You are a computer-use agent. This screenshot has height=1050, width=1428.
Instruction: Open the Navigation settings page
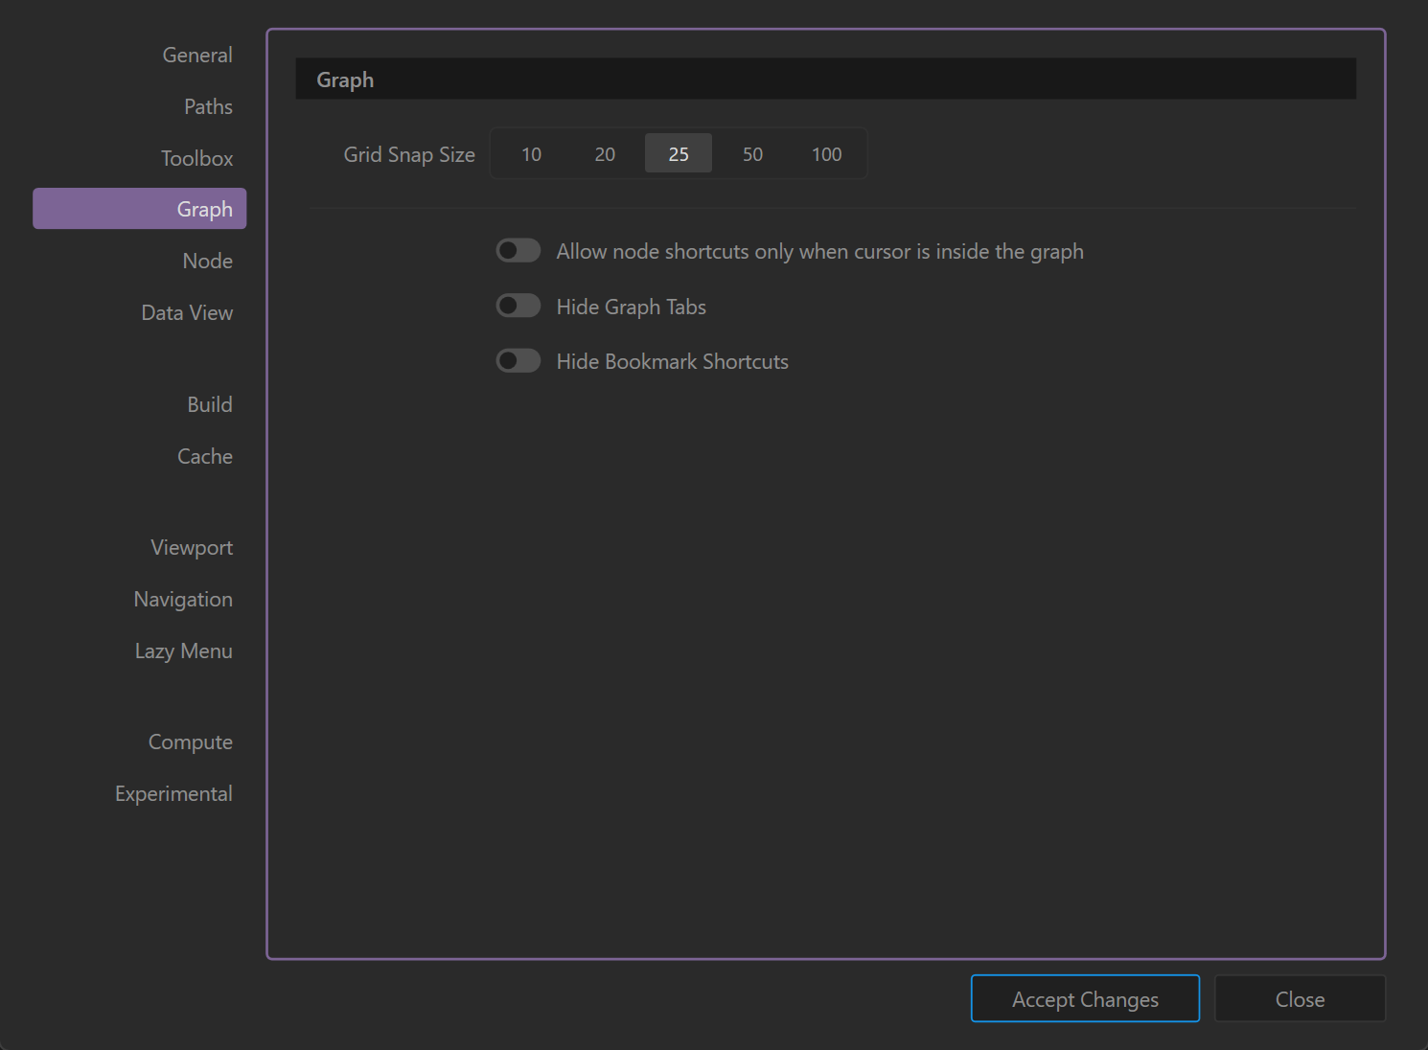coord(183,600)
